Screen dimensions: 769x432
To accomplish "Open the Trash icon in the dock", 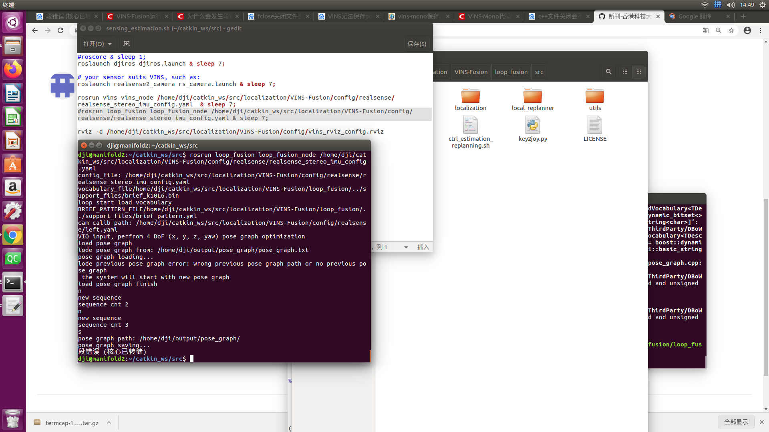I will click(12, 419).
